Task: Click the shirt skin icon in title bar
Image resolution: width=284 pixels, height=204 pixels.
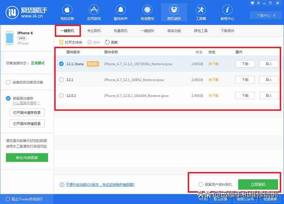Action: [x=252, y=3]
